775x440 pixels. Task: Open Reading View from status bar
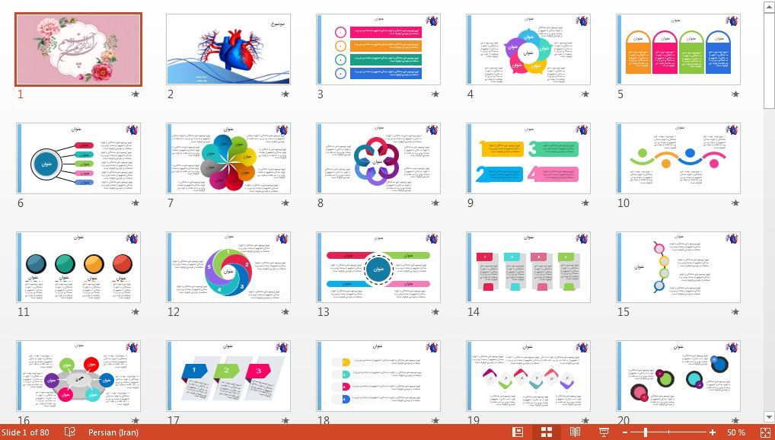pyautogui.click(x=575, y=432)
